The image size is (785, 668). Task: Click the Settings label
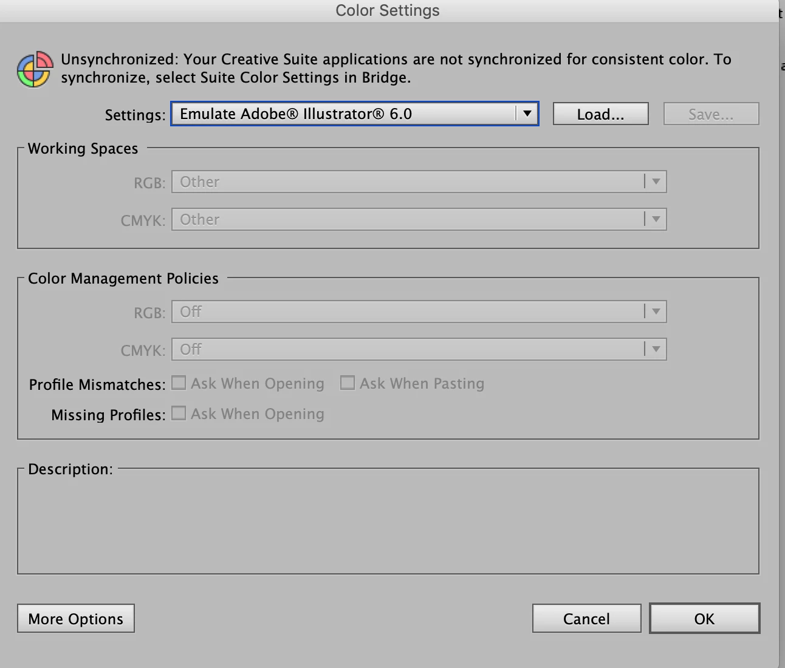pyautogui.click(x=135, y=115)
